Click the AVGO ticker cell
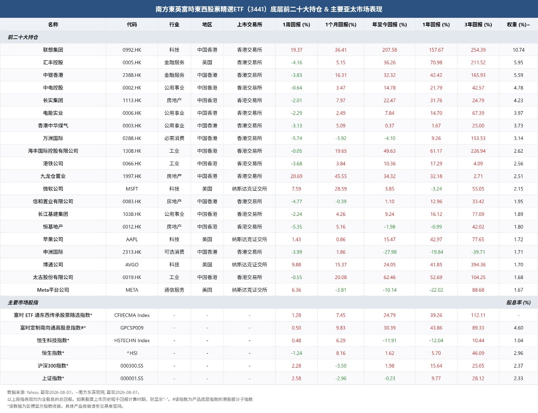538x413 pixels. point(132,265)
